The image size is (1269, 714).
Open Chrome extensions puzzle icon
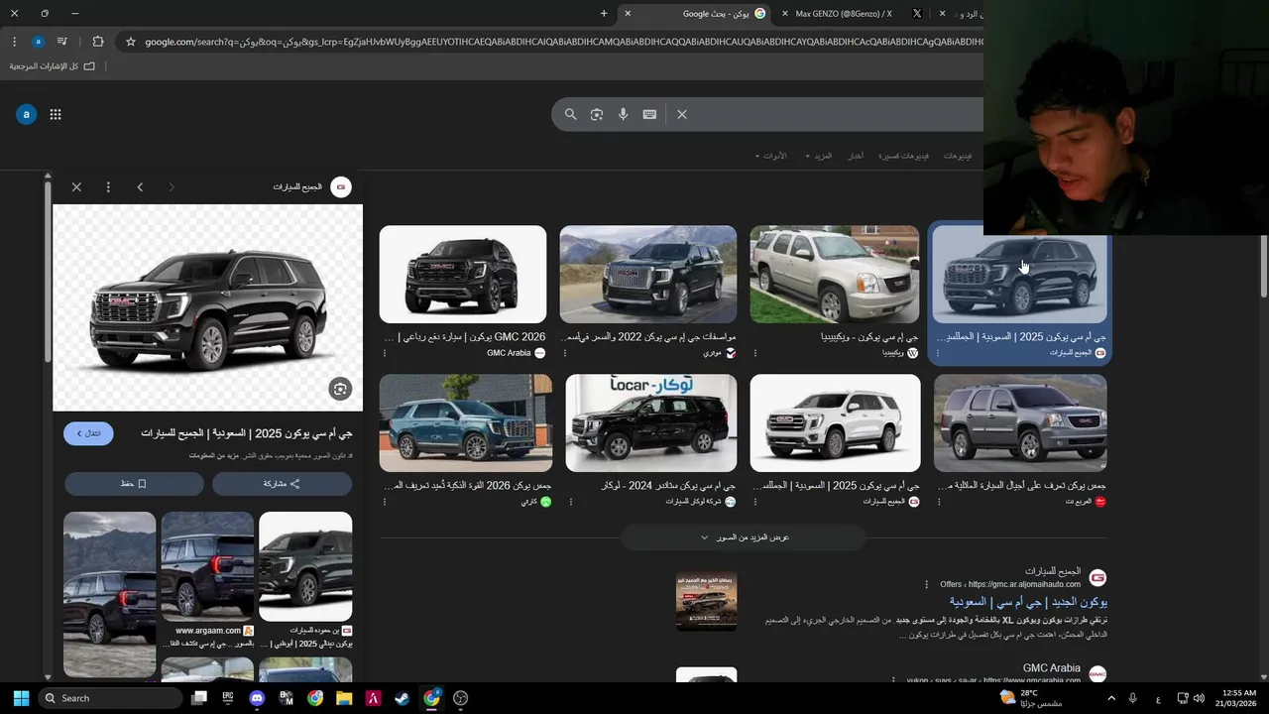pos(97,42)
